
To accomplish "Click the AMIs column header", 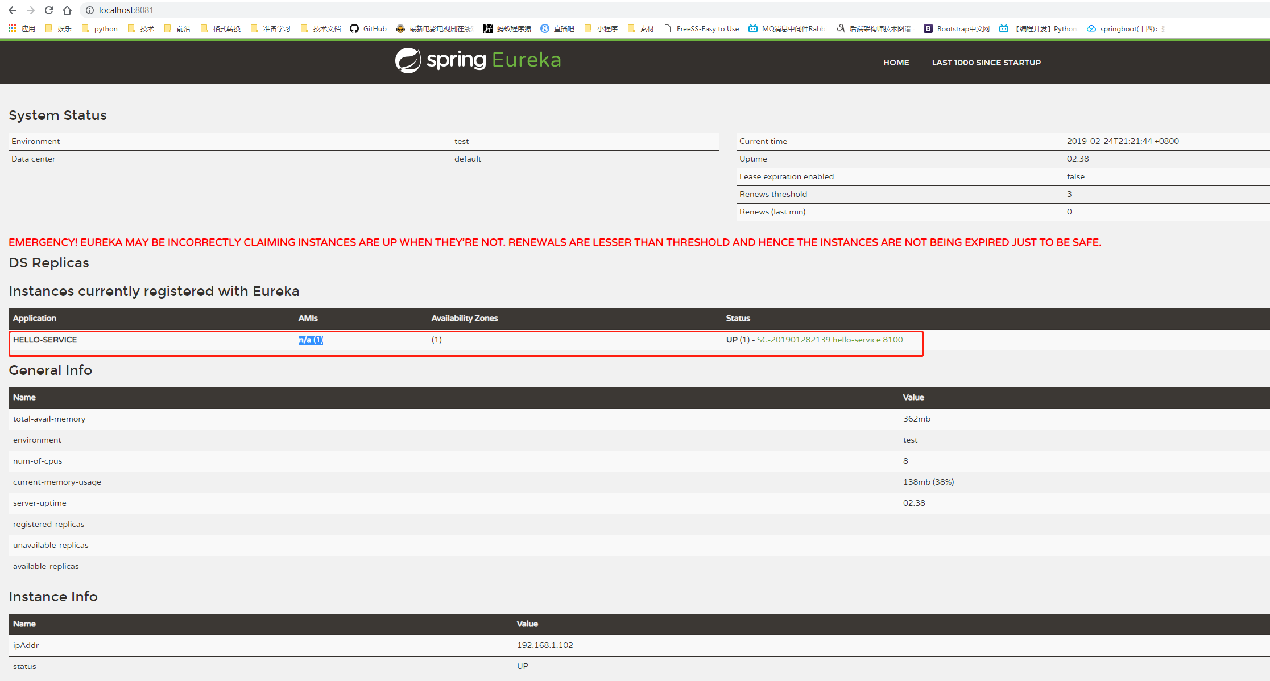I will (308, 318).
